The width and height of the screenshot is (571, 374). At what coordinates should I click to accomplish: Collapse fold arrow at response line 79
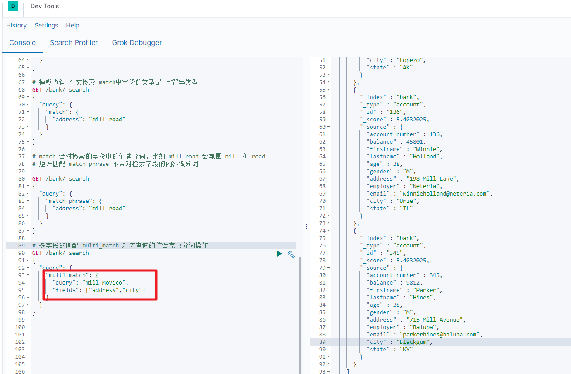[328, 268]
